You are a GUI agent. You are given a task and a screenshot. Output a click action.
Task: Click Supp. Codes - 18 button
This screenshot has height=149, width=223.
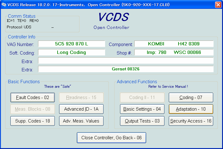(x=33, y=121)
